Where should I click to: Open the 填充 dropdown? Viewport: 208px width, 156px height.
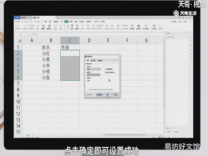point(72,27)
